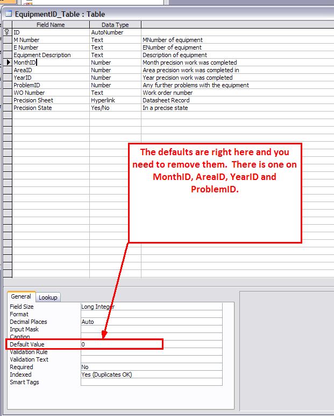The height and width of the screenshot is (416, 334).
Task: Click into the MonthID field name cell
Action: 51,63
